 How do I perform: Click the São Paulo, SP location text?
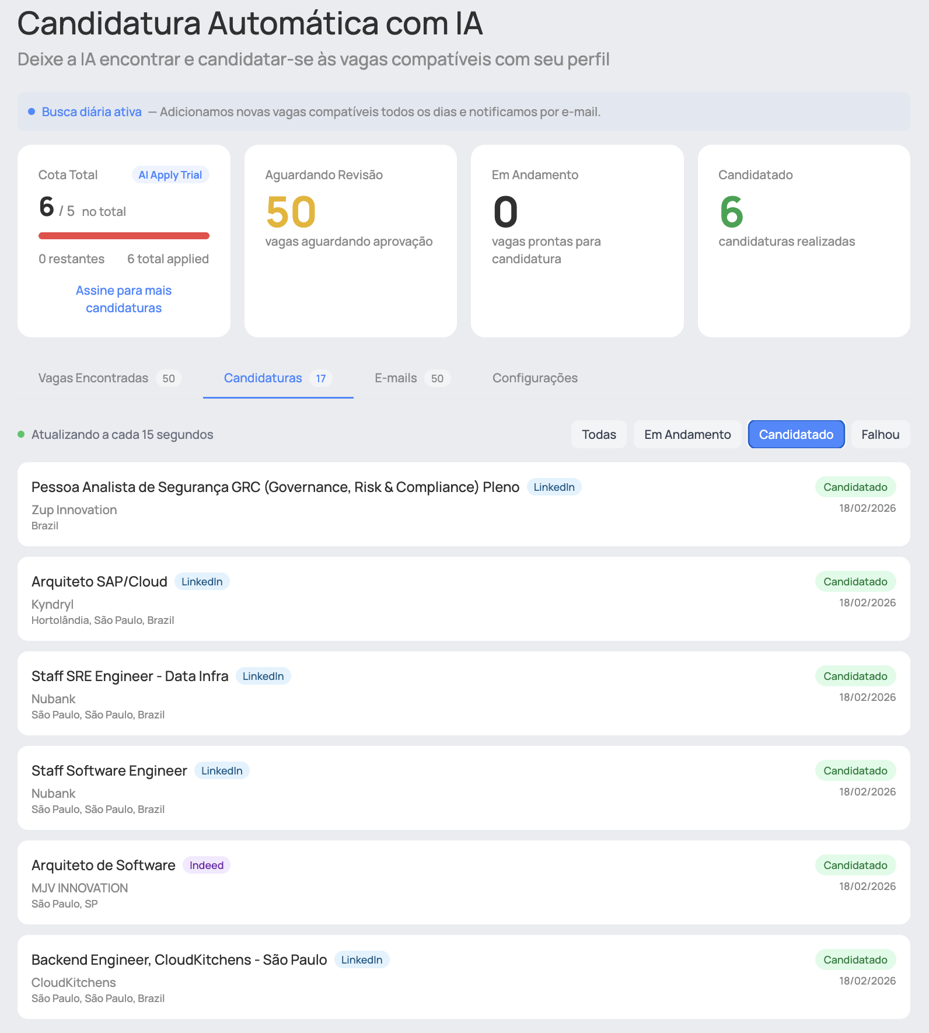[x=65, y=903]
